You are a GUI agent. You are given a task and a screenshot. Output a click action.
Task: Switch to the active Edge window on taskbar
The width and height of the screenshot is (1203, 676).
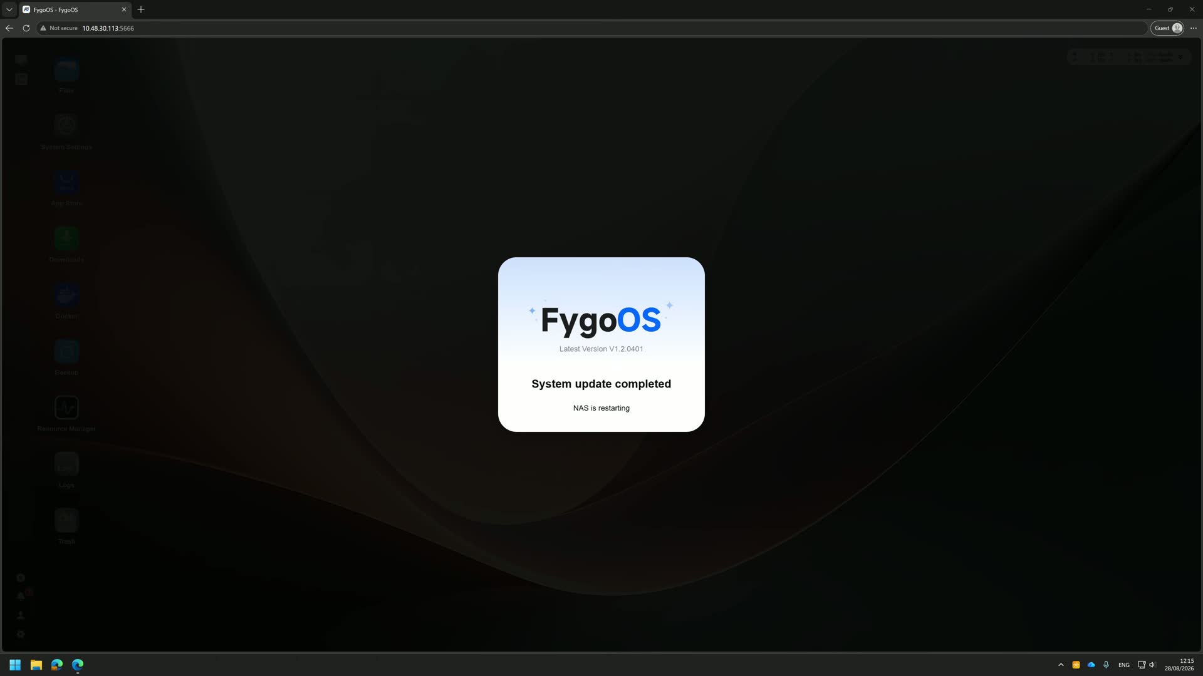point(78,665)
